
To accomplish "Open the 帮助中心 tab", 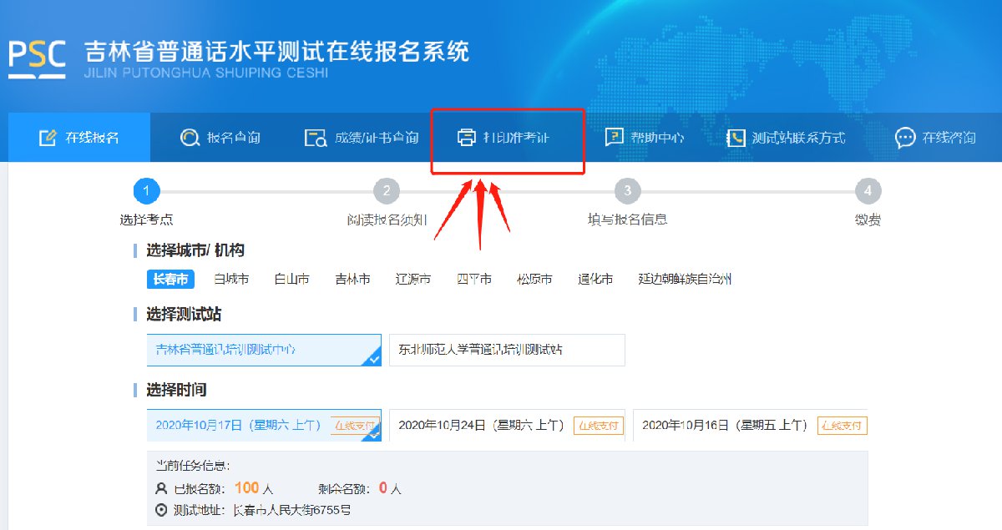I will [645, 138].
